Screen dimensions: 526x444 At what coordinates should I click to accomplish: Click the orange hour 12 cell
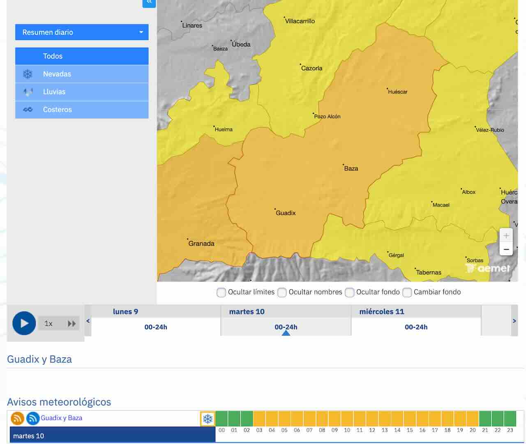pos(372,419)
